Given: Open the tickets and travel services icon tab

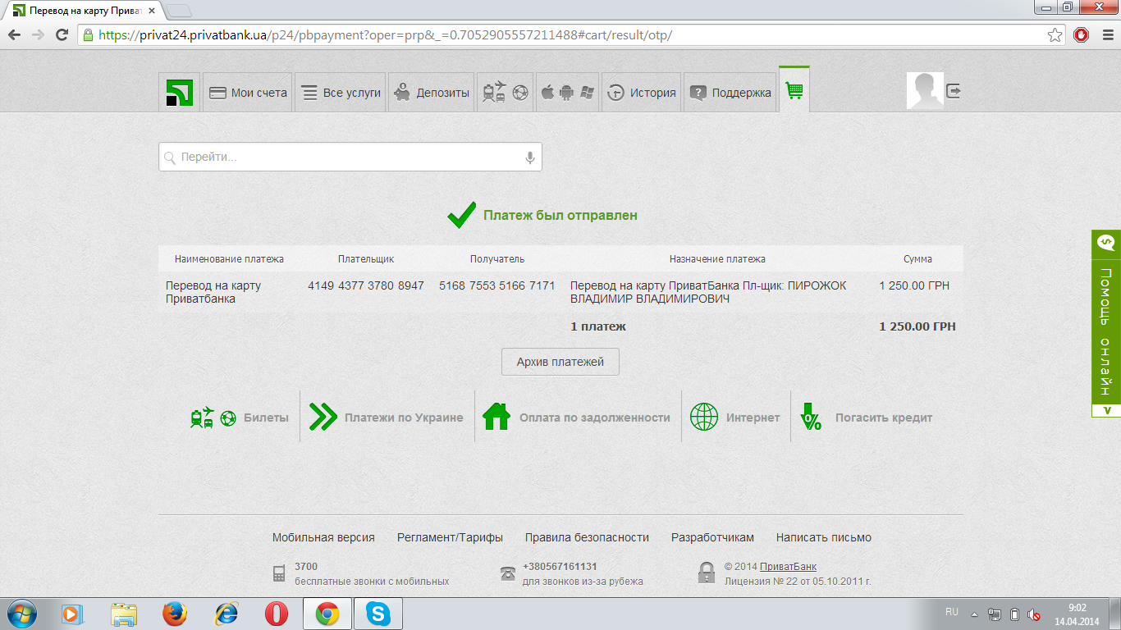Looking at the screenshot, I should coord(505,92).
